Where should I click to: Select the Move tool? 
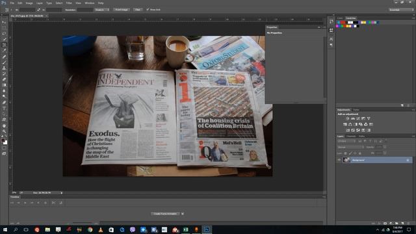pos(4,22)
